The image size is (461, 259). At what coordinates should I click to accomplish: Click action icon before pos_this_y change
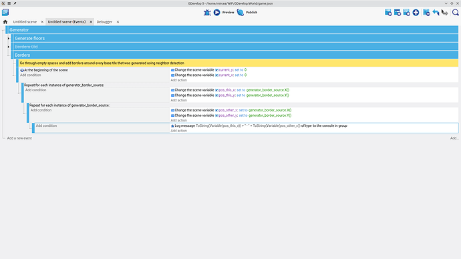[x=172, y=95]
